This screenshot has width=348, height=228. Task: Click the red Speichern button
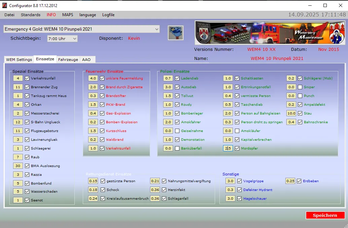pyautogui.click(x=325, y=215)
